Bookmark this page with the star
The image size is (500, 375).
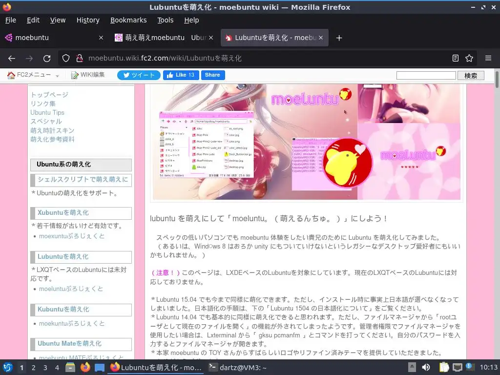pos(469,58)
